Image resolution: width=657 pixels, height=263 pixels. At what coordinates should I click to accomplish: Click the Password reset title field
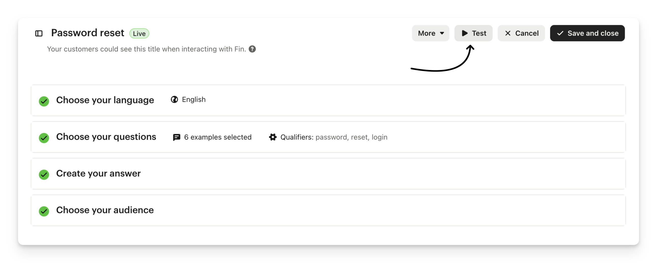click(x=88, y=33)
